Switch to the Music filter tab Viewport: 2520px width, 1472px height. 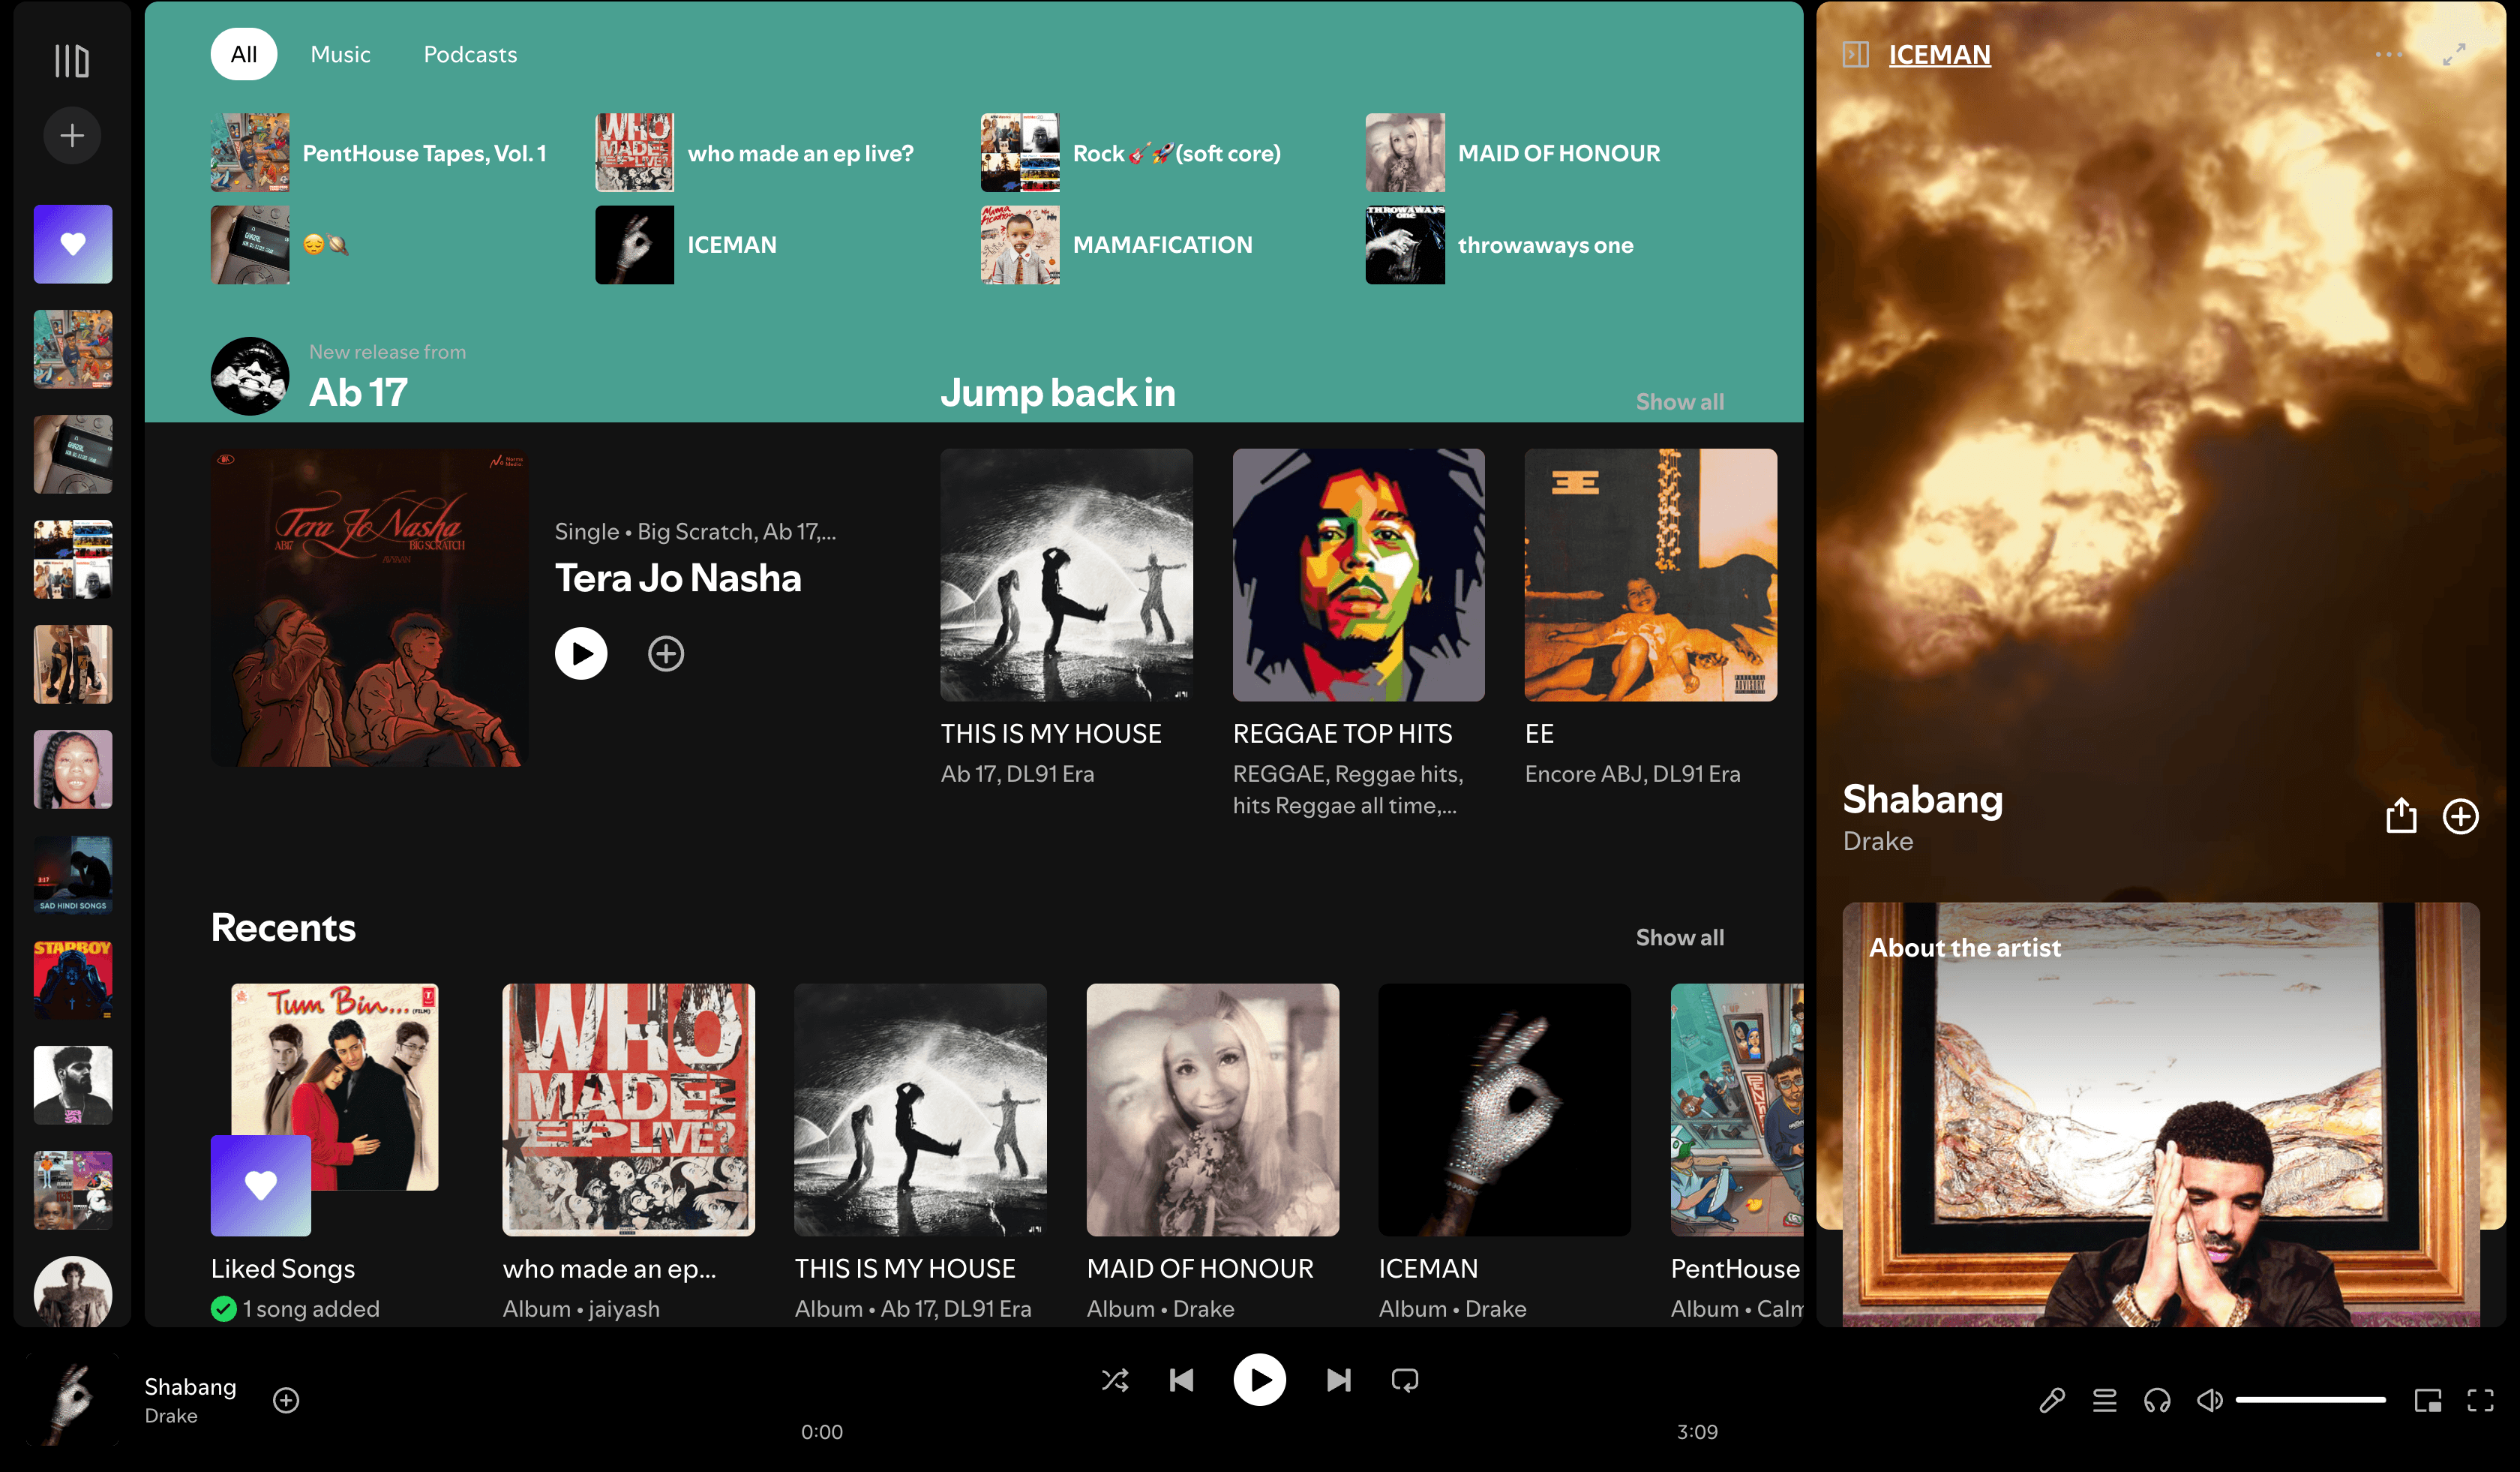coord(340,54)
